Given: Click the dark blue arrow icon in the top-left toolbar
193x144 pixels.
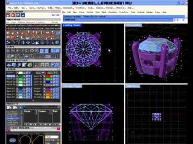Looking at the screenshot, I should tap(23, 15).
